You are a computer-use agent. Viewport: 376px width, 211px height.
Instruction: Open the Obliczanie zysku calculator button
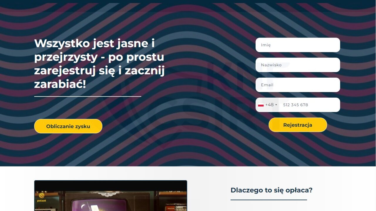(x=68, y=126)
